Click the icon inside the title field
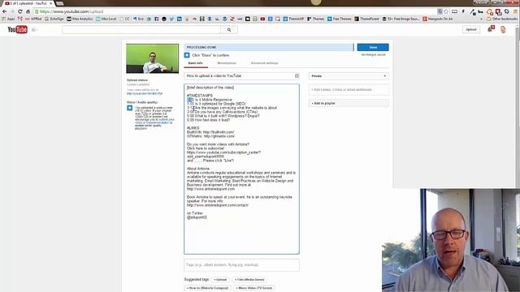The width and height of the screenshot is (520, 292). click(x=297, y=75)
